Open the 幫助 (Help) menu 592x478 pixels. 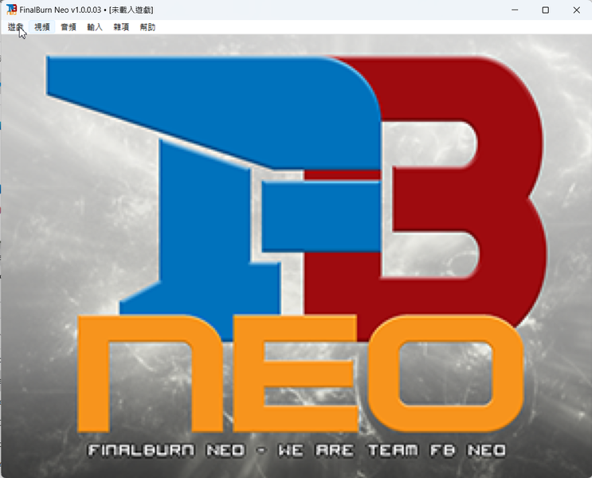pos(147,27)
